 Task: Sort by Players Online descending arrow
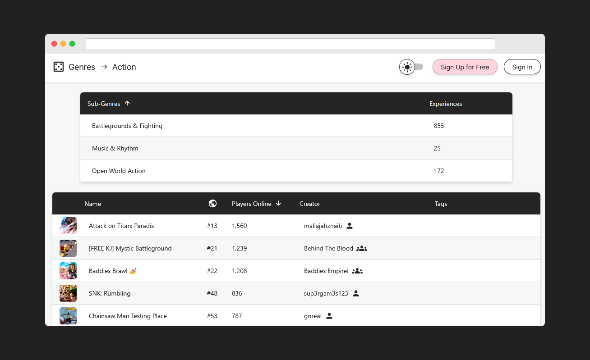pyautogui.click(x=278, y=204)
